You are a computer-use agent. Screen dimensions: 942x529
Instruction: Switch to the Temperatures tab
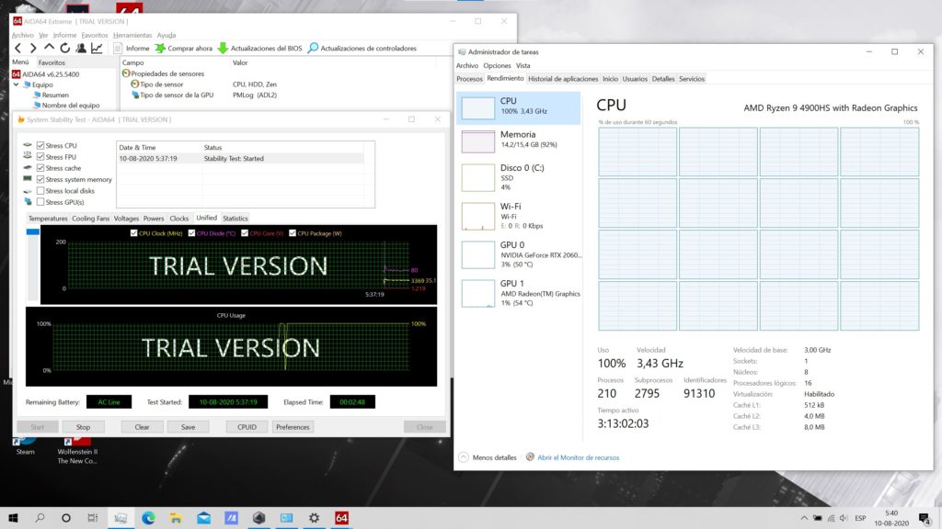pos(48,219)
